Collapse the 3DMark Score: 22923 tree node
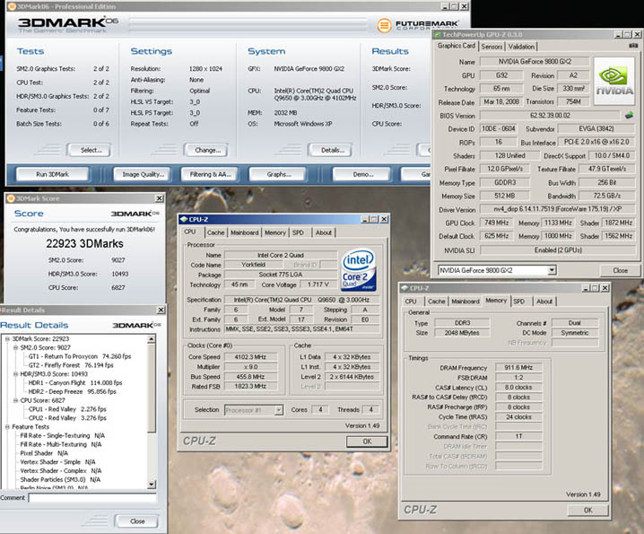The width and height of the screenshot is (644, 534). click(7, 338)
